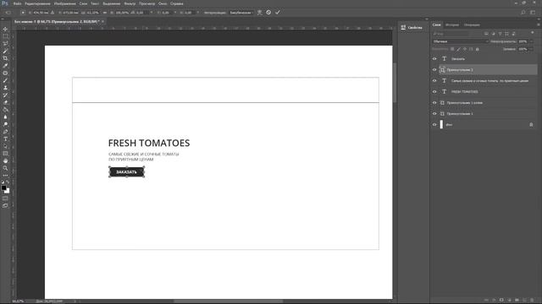The width and height of the screenshot is (542, 304).
Task: Switch to the История tab
Action: point(452,24)
